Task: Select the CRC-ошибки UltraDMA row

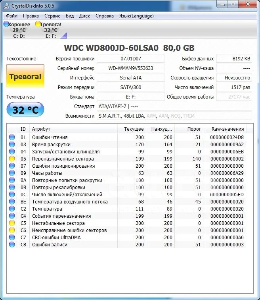Action: pos(126,237)
